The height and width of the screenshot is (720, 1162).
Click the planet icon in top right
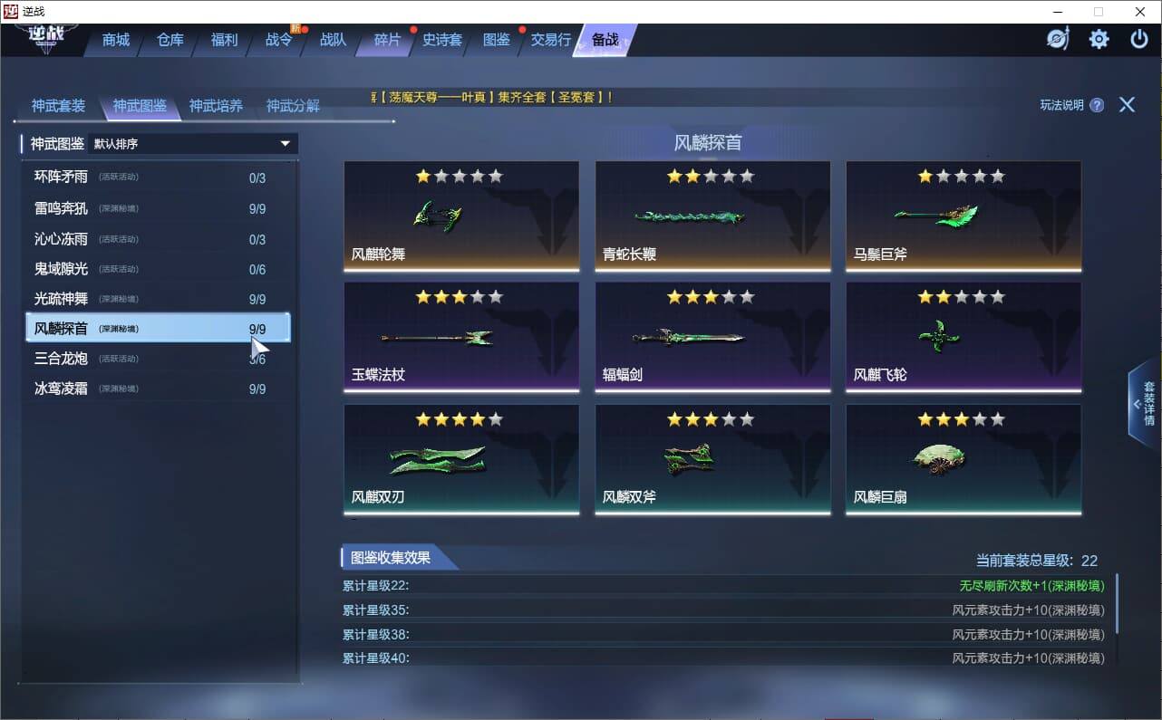(x=1058, y=39)
